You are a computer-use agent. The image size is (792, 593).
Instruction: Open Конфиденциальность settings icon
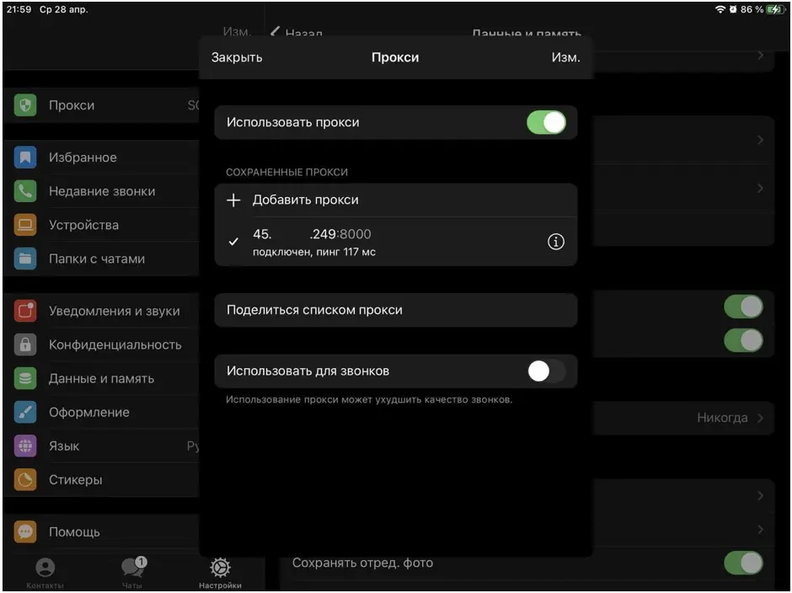(24, 345)
